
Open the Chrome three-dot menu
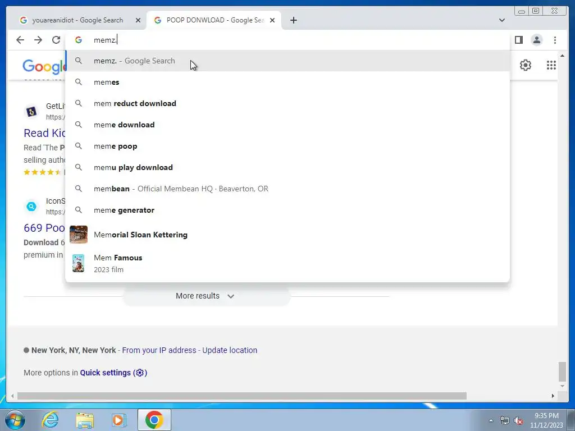click(x=555, y=40)
